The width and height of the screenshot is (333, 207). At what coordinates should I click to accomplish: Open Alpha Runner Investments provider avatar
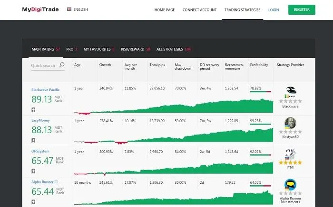290,185
